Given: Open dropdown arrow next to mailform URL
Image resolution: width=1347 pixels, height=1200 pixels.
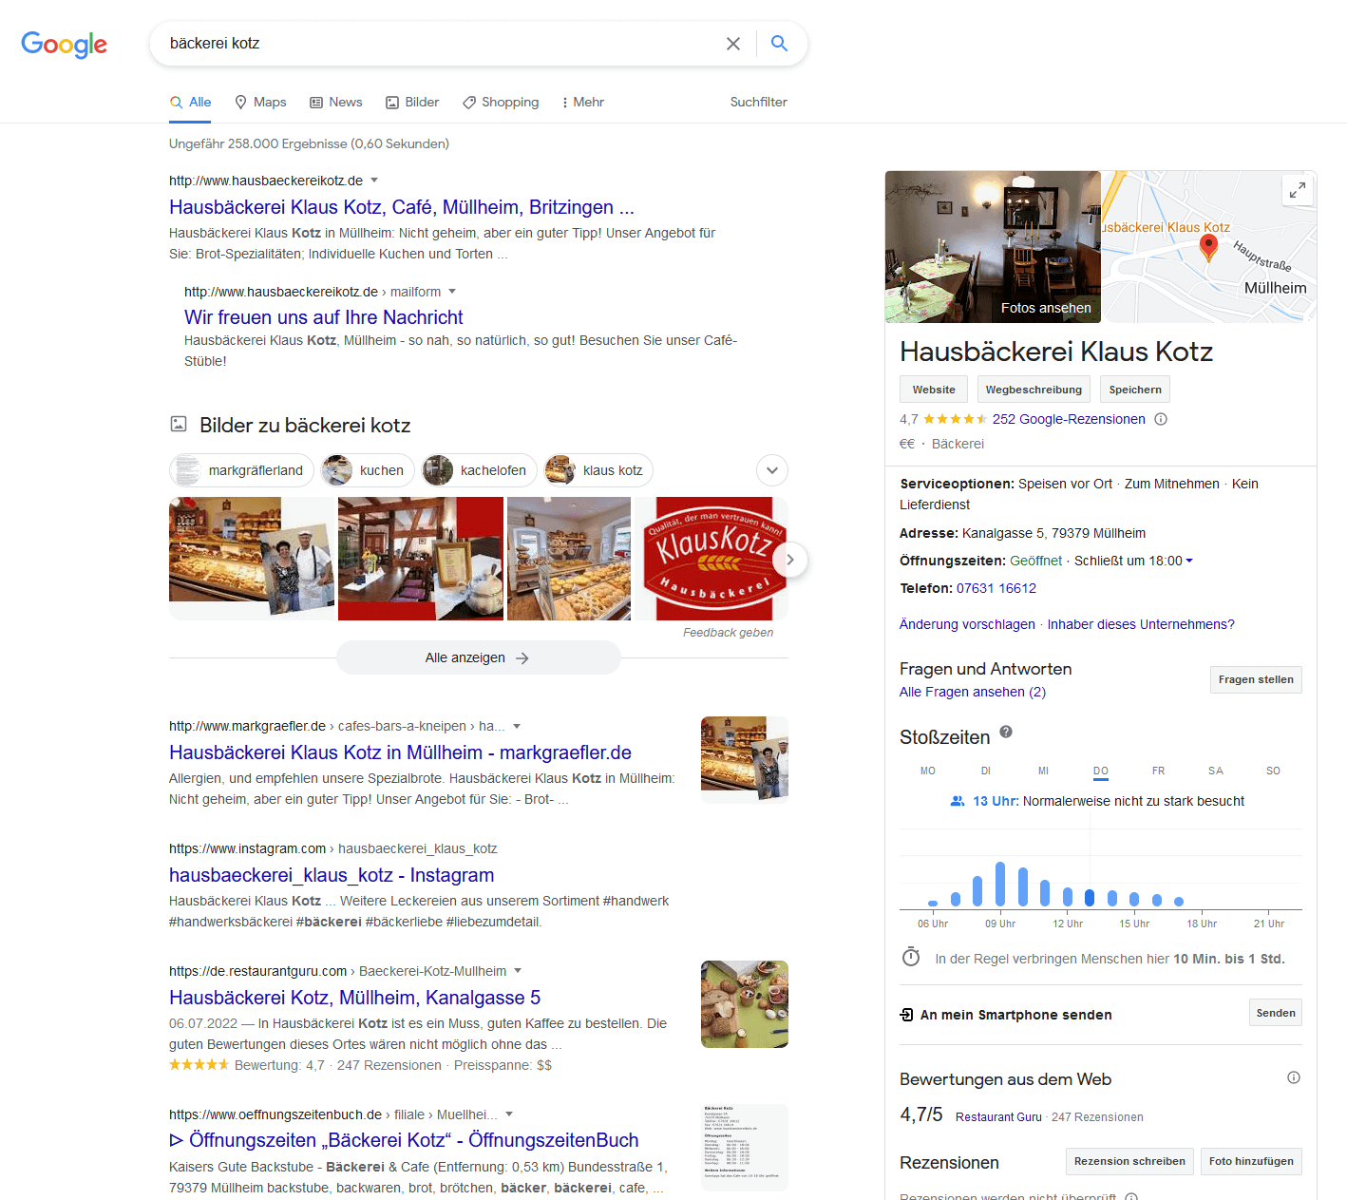Looking at the screenshot, I should 452,291.
